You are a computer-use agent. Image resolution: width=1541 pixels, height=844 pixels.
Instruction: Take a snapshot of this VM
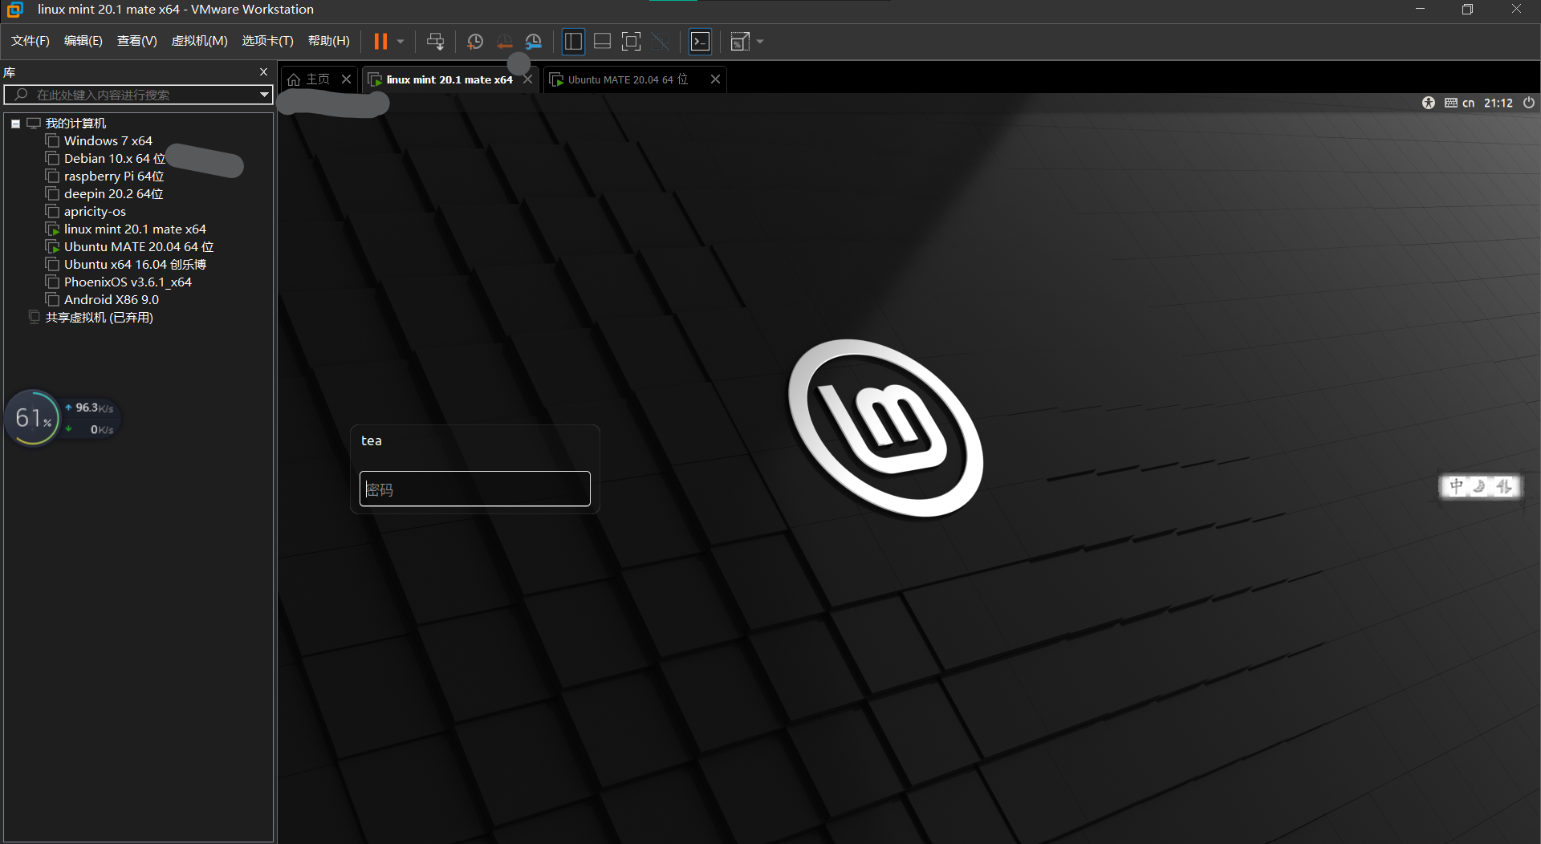click(x=475, y=41)
